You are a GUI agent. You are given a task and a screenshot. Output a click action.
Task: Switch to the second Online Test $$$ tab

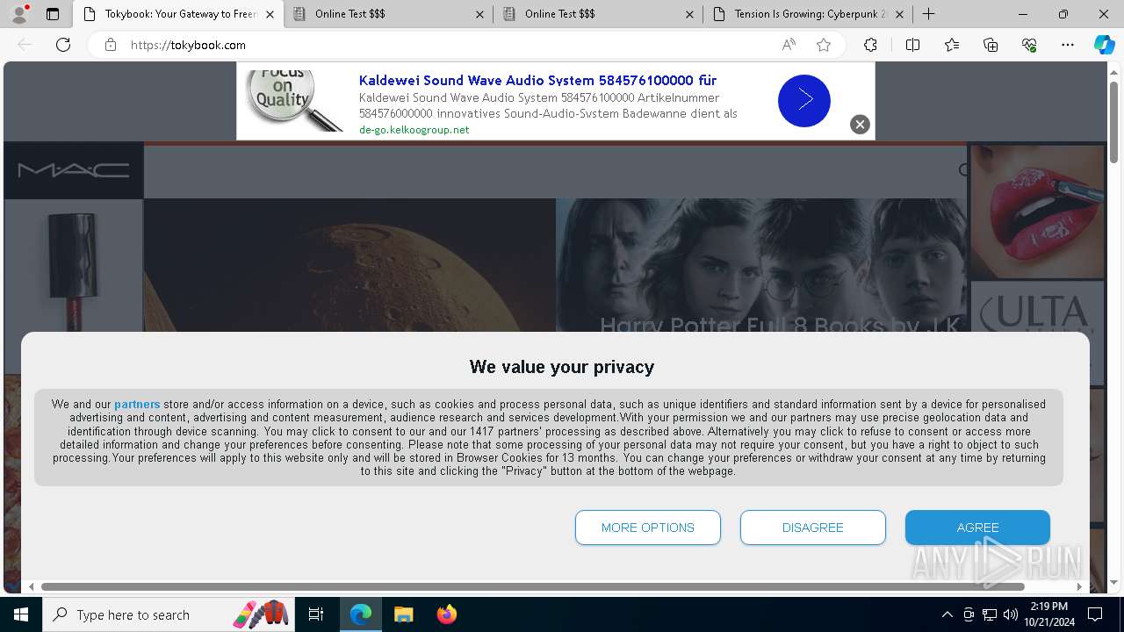(x=599, y=14)
